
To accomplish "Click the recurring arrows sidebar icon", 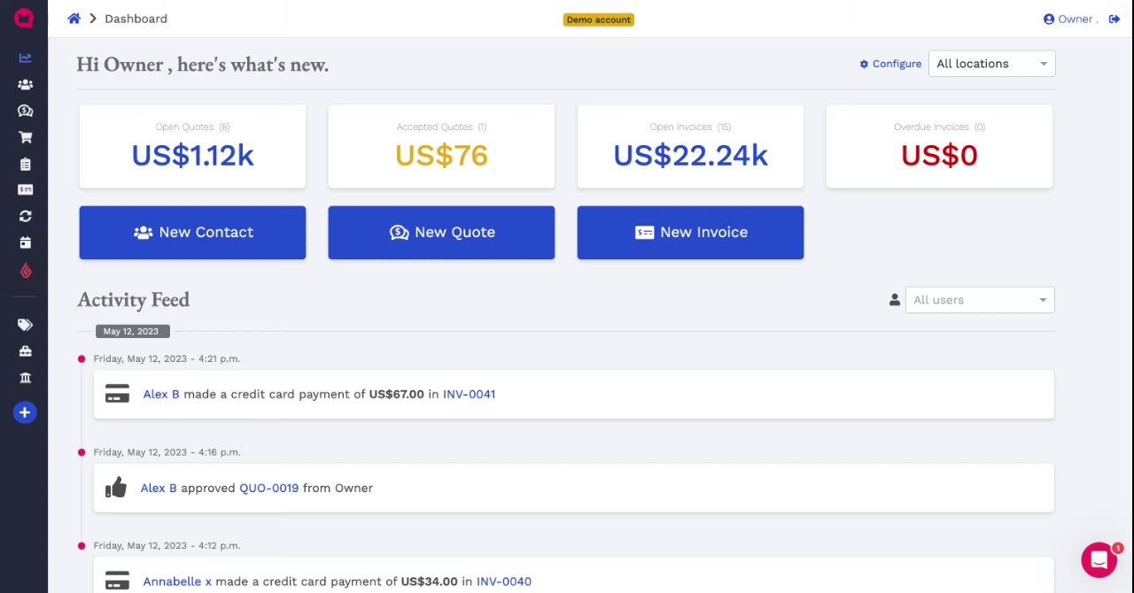I will click(25, 216).
